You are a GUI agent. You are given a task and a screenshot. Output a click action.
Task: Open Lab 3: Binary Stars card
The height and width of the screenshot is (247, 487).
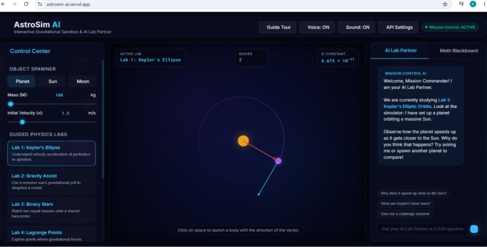coord(51,210)
